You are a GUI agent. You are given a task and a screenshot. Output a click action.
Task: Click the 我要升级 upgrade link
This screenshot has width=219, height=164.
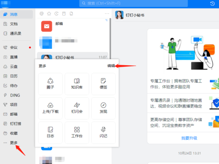(x=189, y=138)
